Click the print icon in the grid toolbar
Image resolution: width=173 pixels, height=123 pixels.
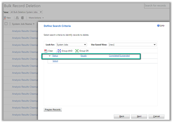coord(17,18)
